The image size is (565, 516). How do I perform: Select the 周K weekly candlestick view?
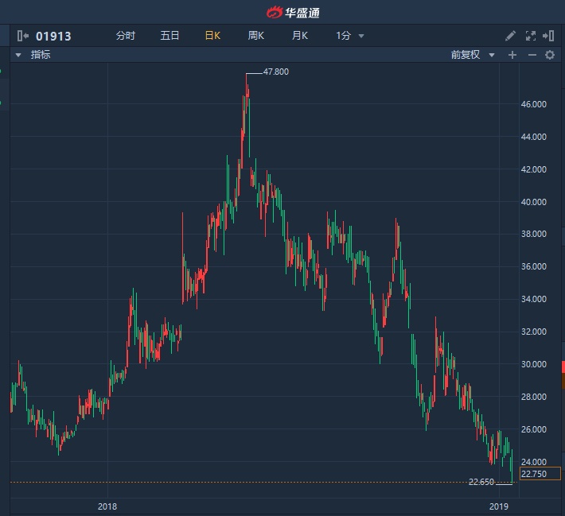pos(255,36)
